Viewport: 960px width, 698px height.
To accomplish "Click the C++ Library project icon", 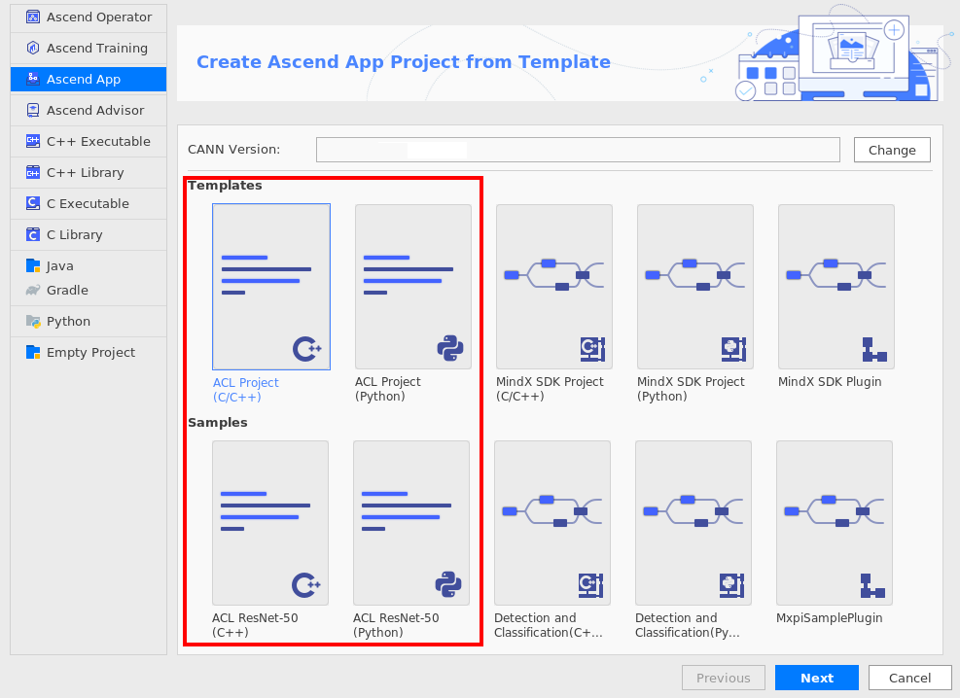I will pos(33,172).
